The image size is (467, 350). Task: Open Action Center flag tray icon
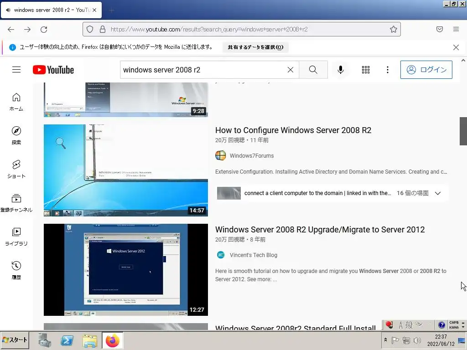click(x=395, y=340)
